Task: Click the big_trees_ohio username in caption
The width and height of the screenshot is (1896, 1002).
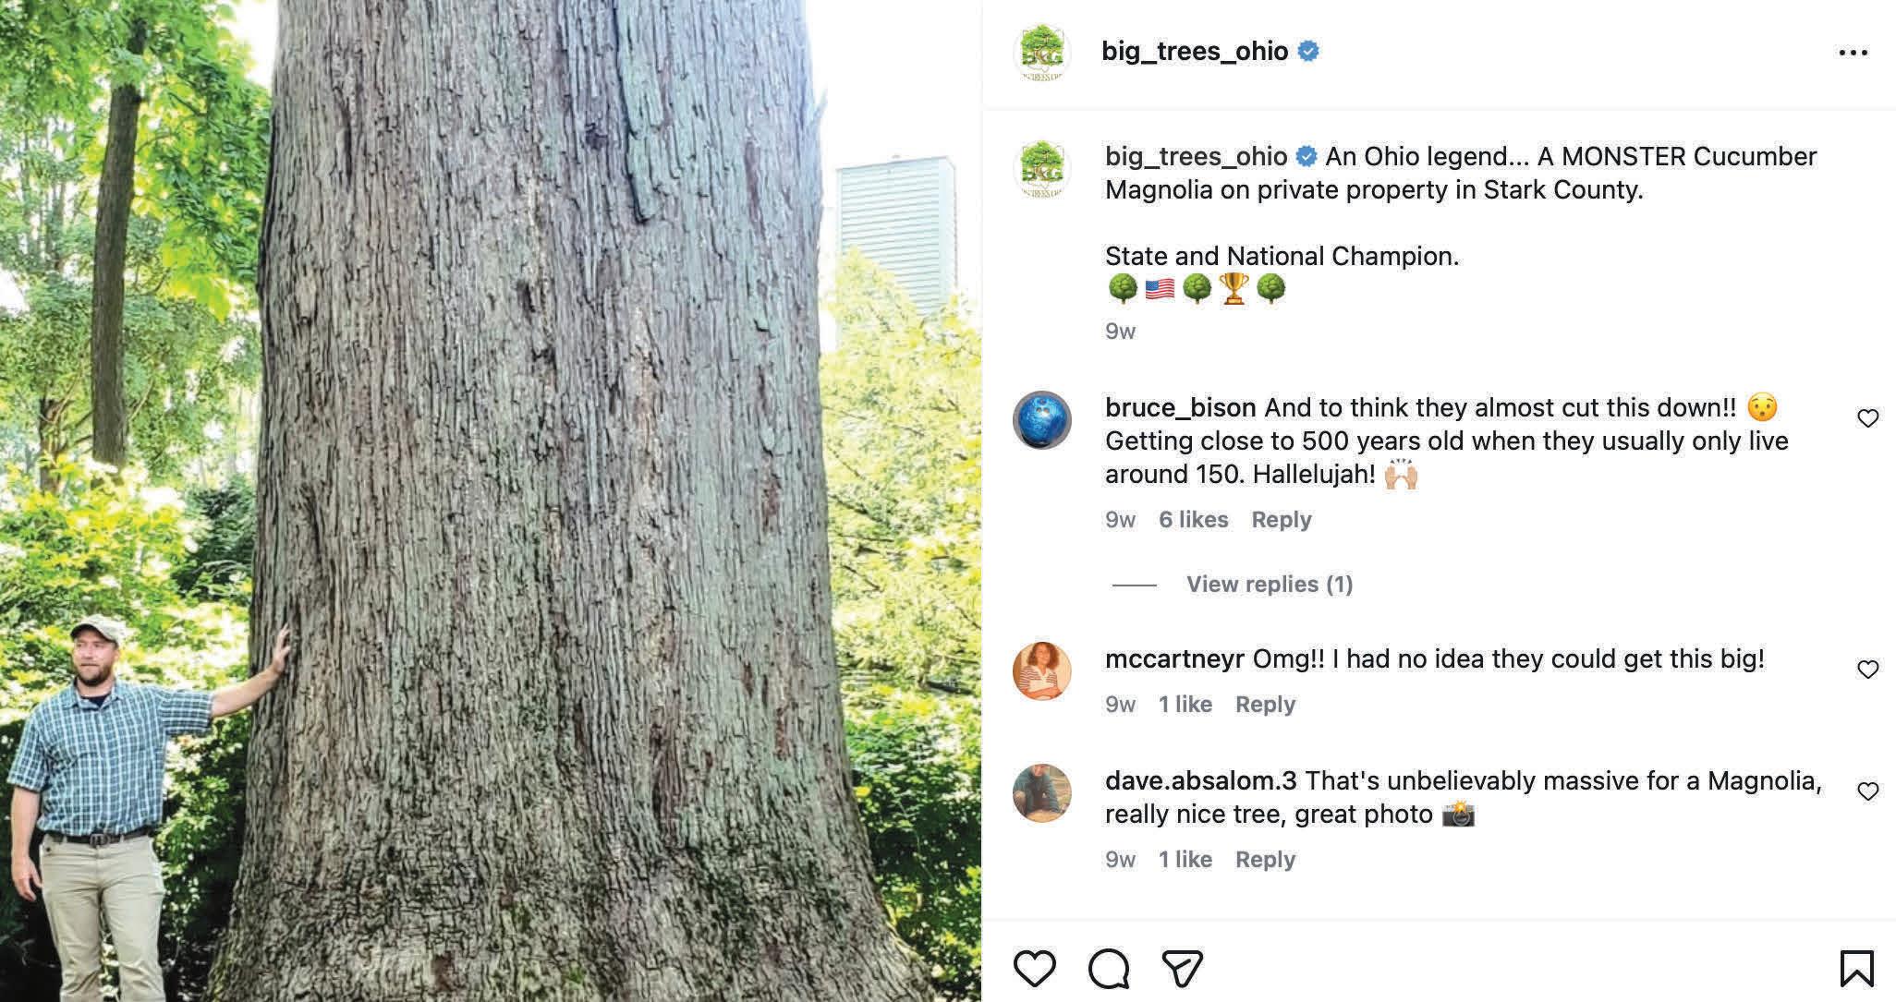Action: (x=1196, y=156)
